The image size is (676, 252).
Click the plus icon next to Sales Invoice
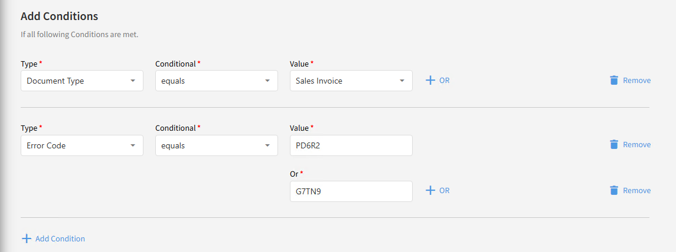[430, 80]
